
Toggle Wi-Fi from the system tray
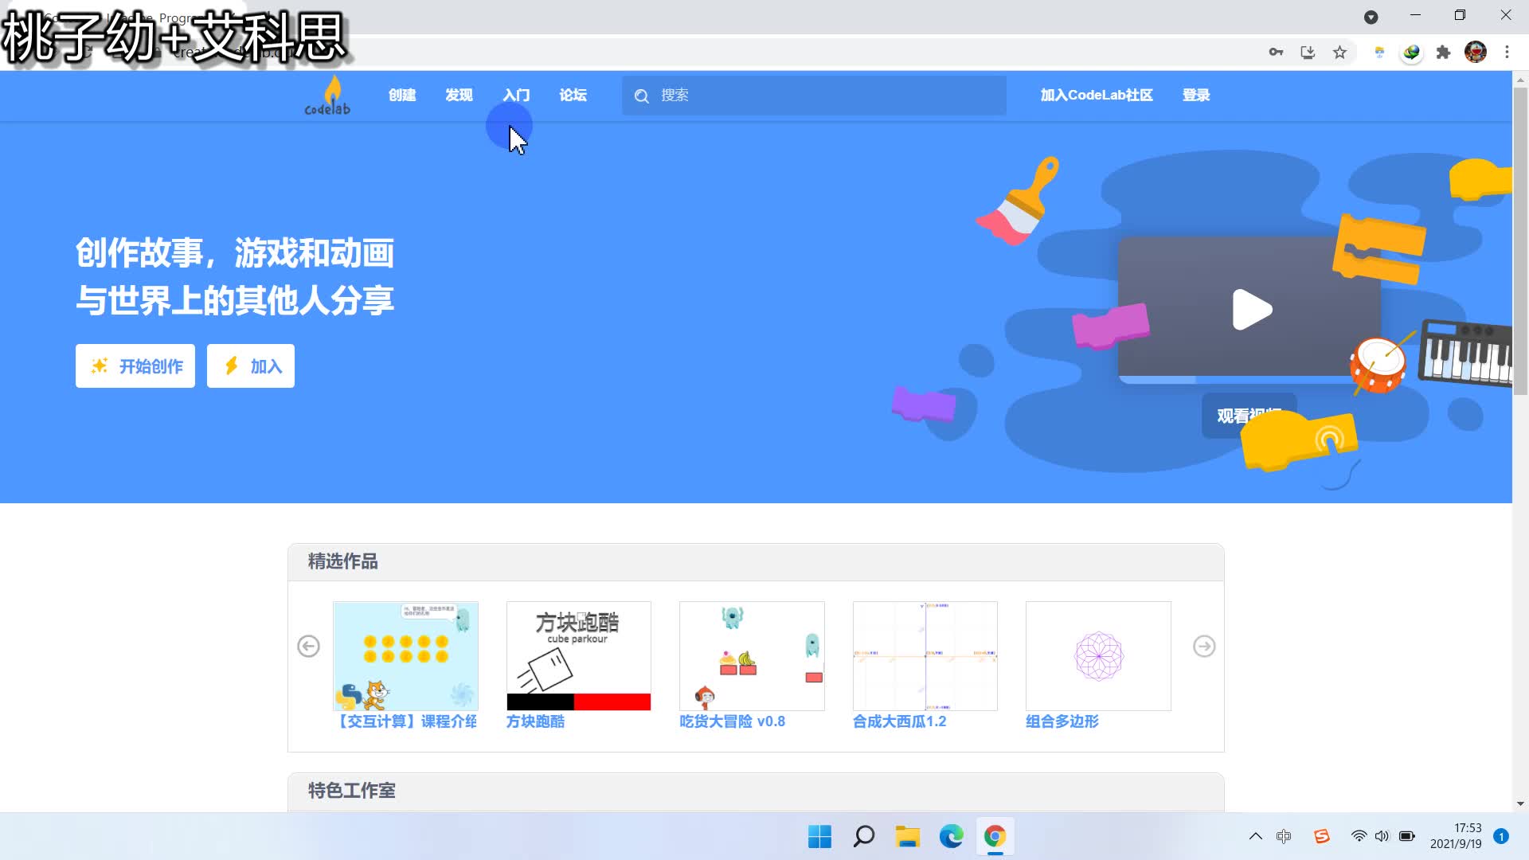1359,836
